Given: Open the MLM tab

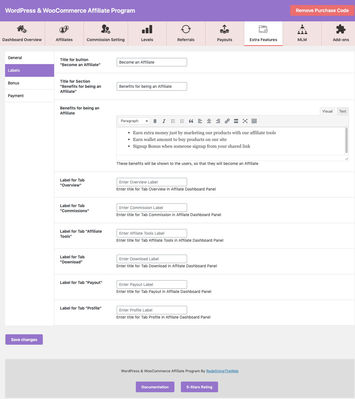Looking at the screenshot, I should (302, 33).
